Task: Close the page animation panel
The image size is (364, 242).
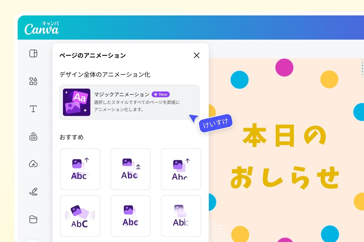Action: coord(196,55)
